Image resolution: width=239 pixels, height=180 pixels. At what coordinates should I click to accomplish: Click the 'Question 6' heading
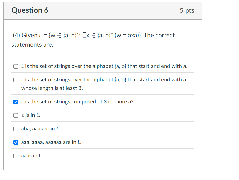(30, 10)
